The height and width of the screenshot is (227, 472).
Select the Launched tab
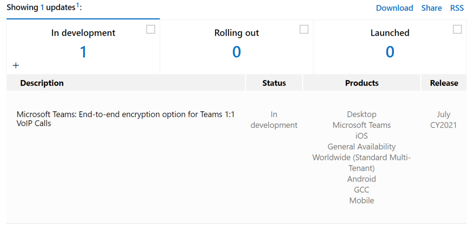[390, 46]
